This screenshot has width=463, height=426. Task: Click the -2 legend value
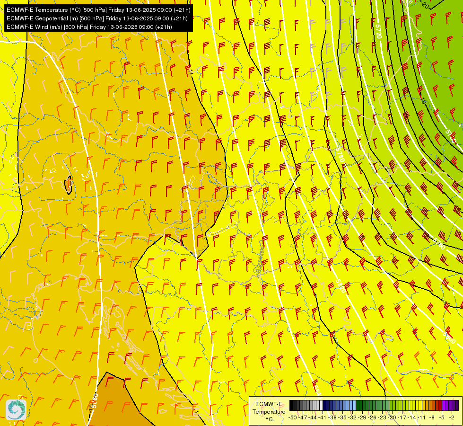(x=452, y=417)
